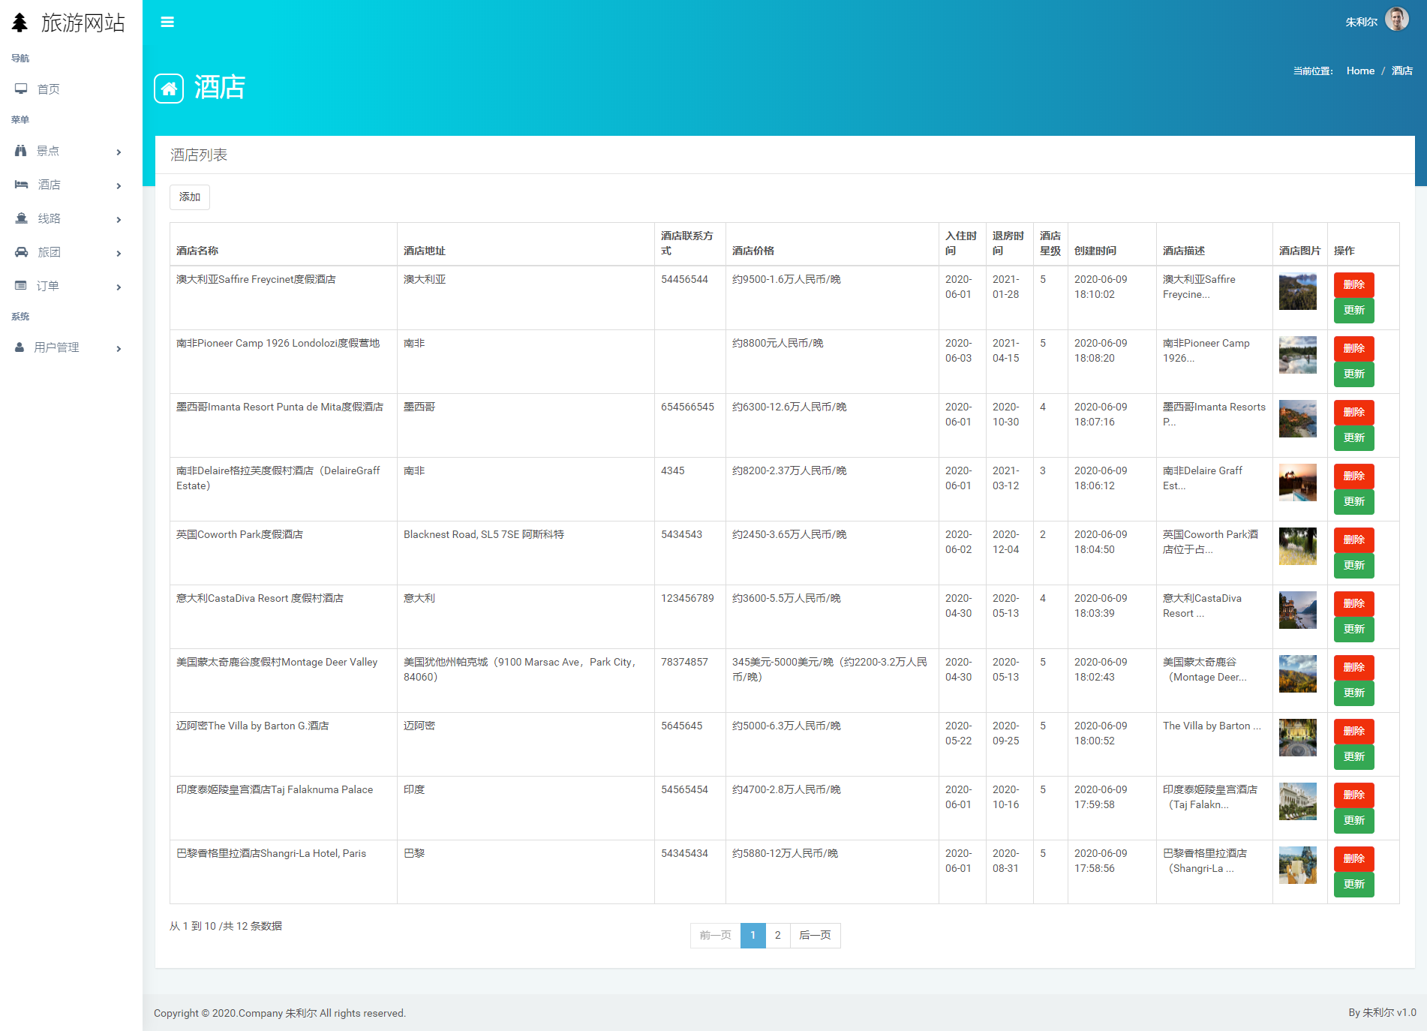Open the 旅团 sidebar menu
Viewport: 1427px width, 1031px height.
71,252
